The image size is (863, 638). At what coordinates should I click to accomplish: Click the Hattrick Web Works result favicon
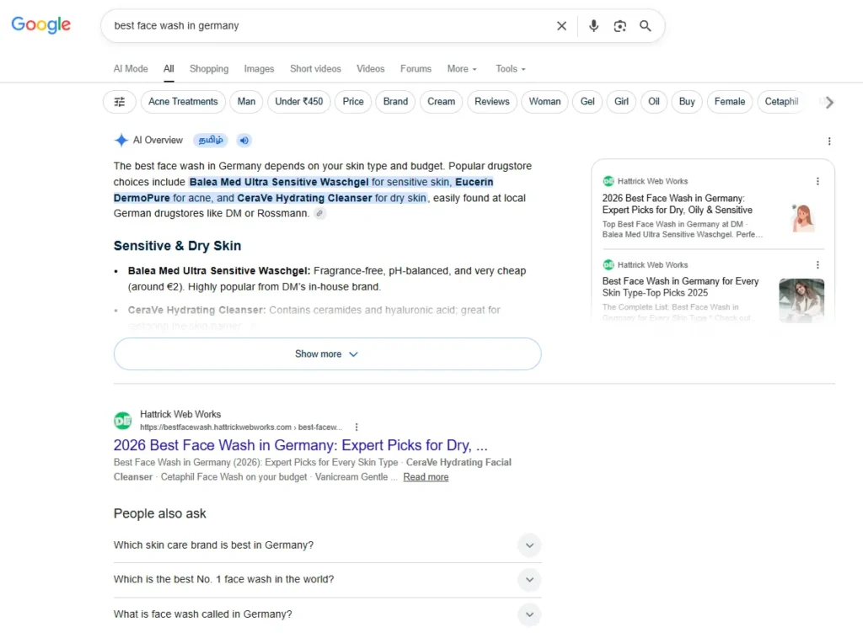[123, 420]
